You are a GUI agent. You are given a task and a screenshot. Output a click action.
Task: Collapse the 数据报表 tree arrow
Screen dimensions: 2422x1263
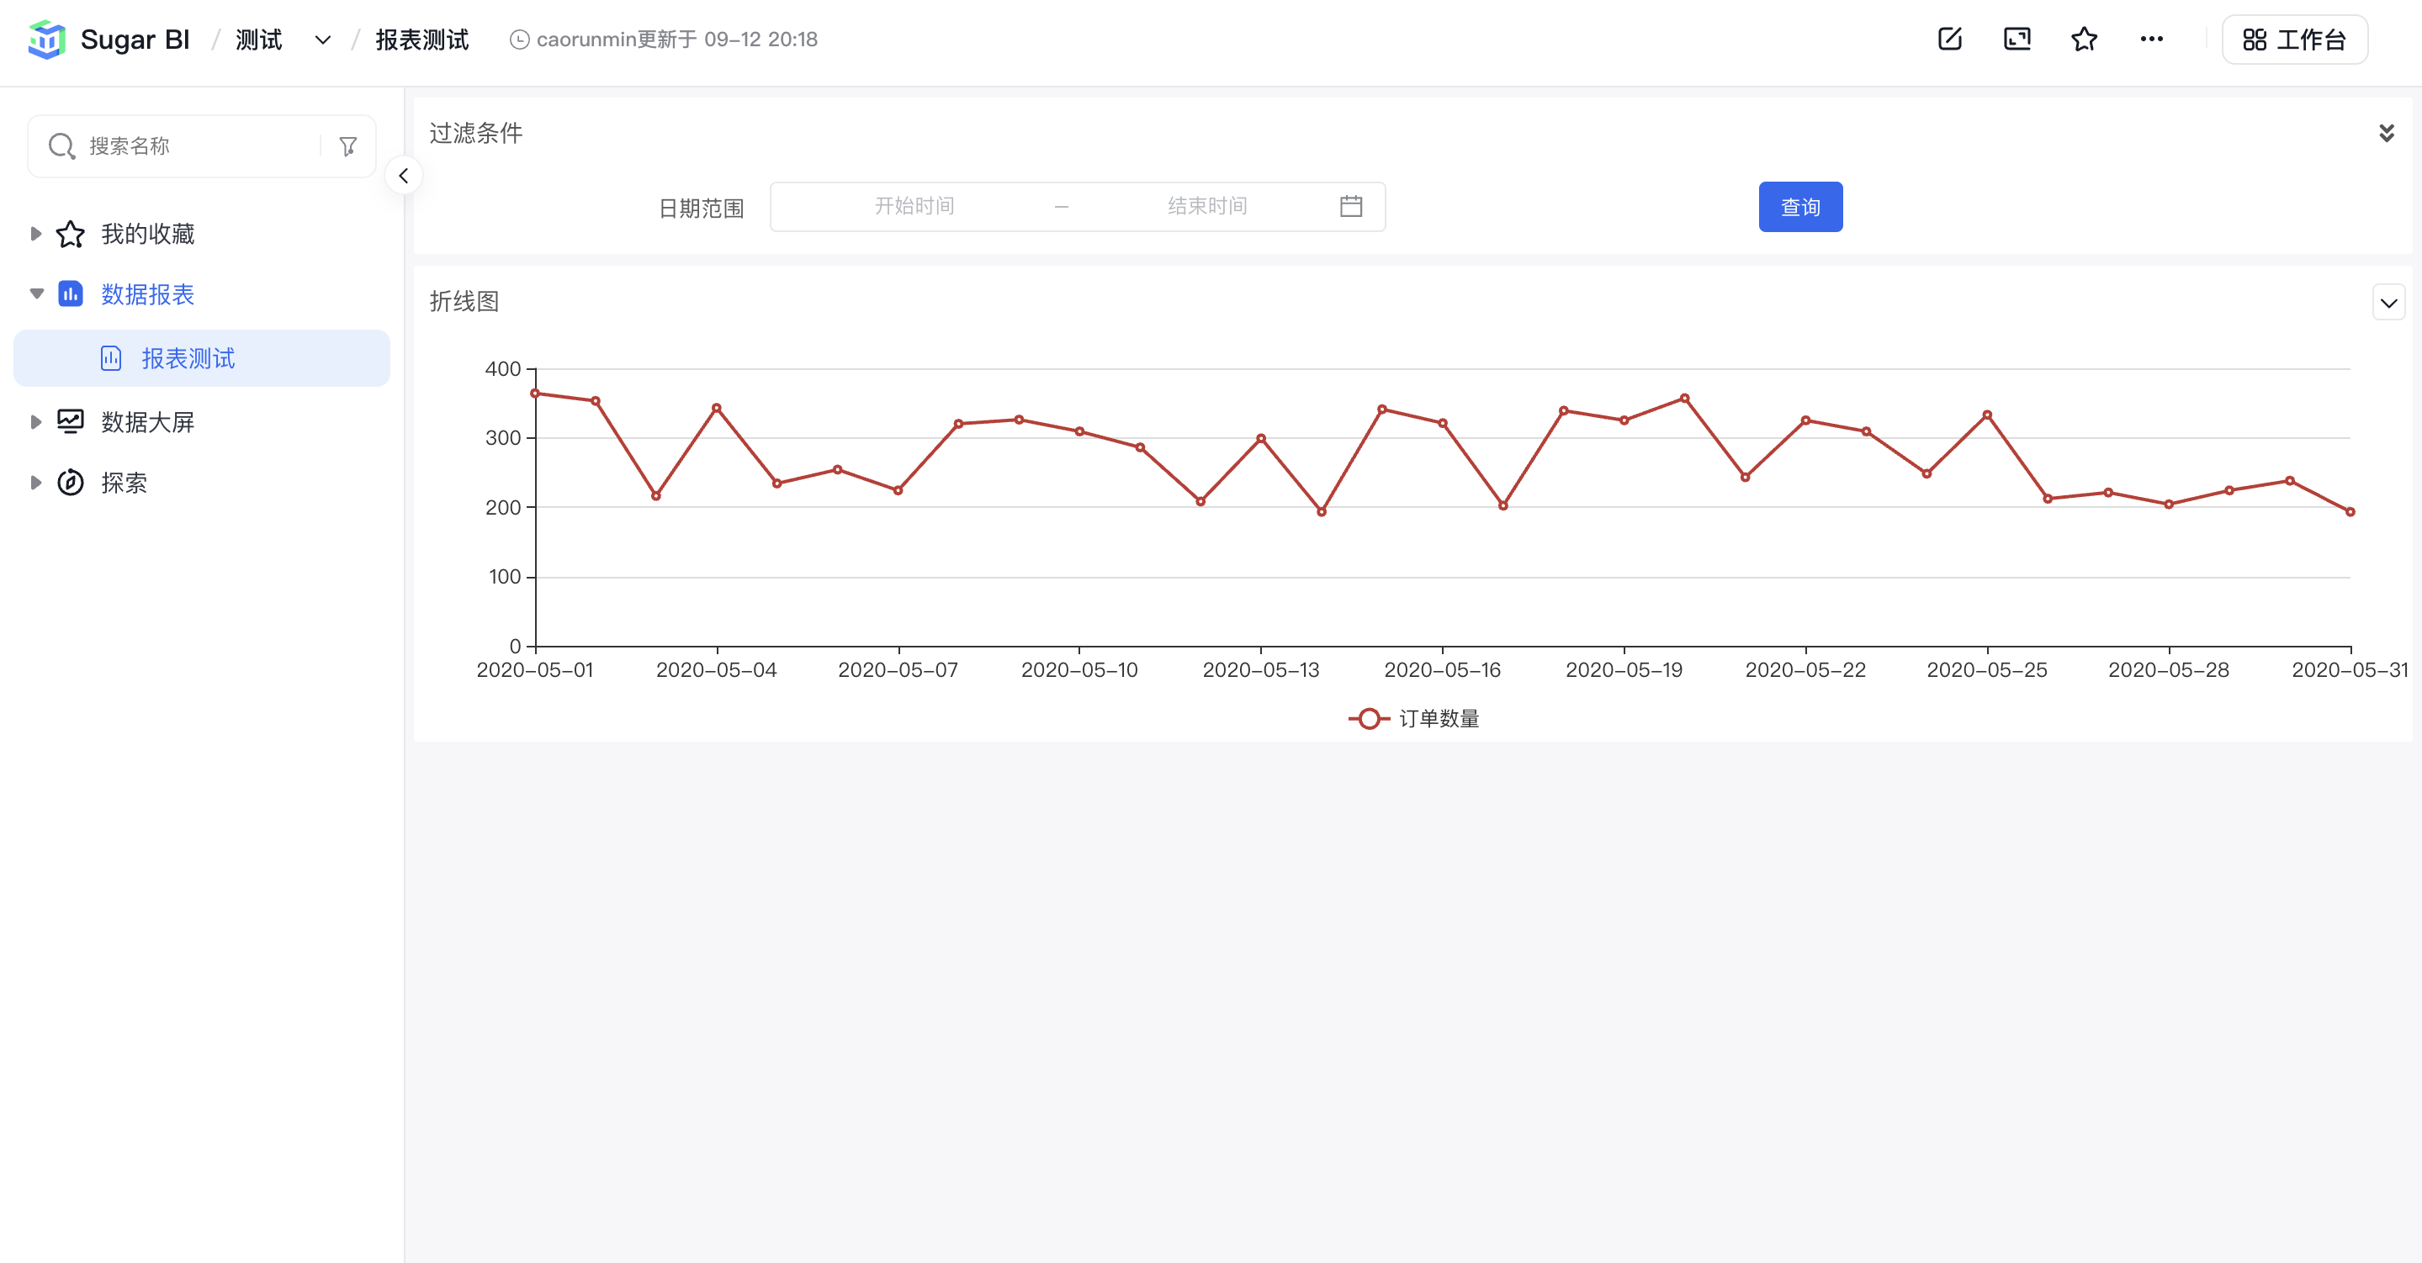pos(37,294)
